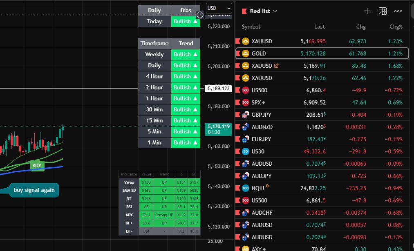This screenshot has height=251, width=414.
Task: Sort watchlist by the Last column header
Action: click(x=319, y=27)
